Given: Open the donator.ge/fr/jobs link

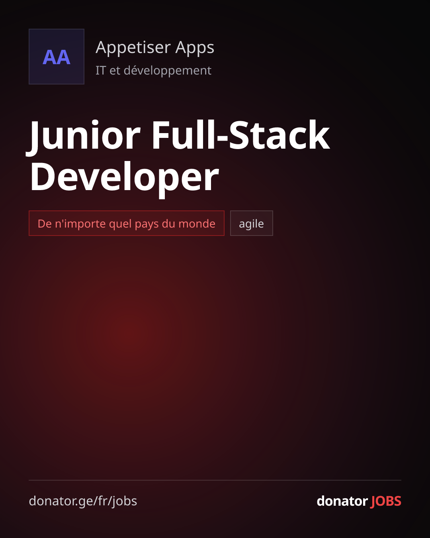Looking at the screenshot, I should pyautogui.click(x=83, y=501).
